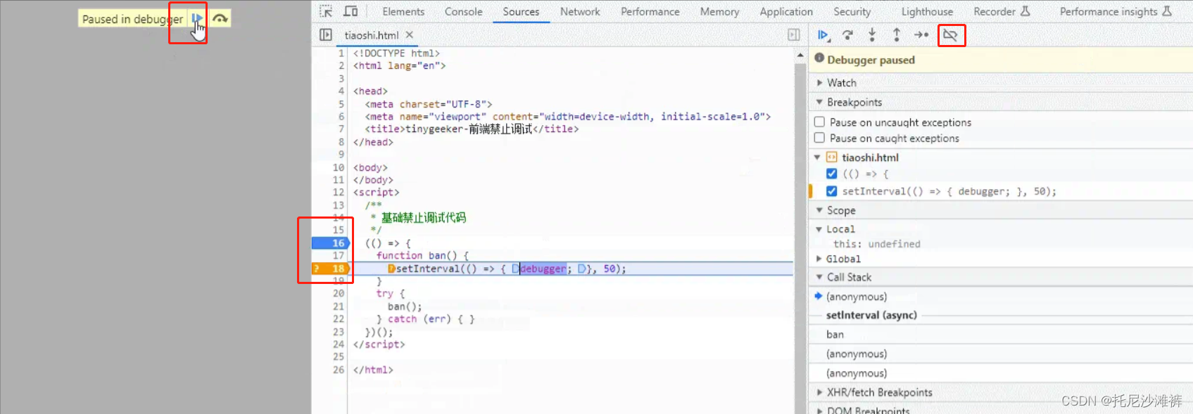Step out of current function
This screenshot has height=414, width=1193.
coord(897,34)
